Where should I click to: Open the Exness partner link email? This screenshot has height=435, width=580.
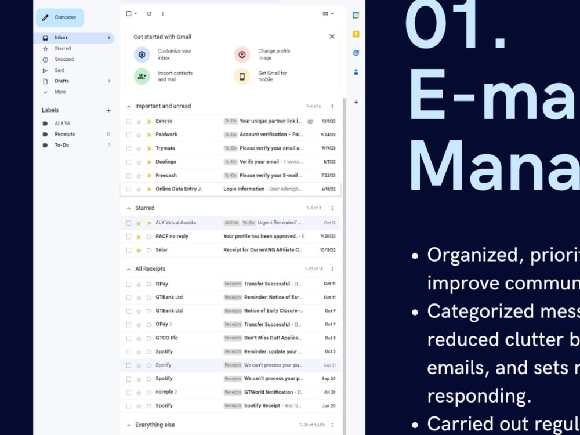230,121
